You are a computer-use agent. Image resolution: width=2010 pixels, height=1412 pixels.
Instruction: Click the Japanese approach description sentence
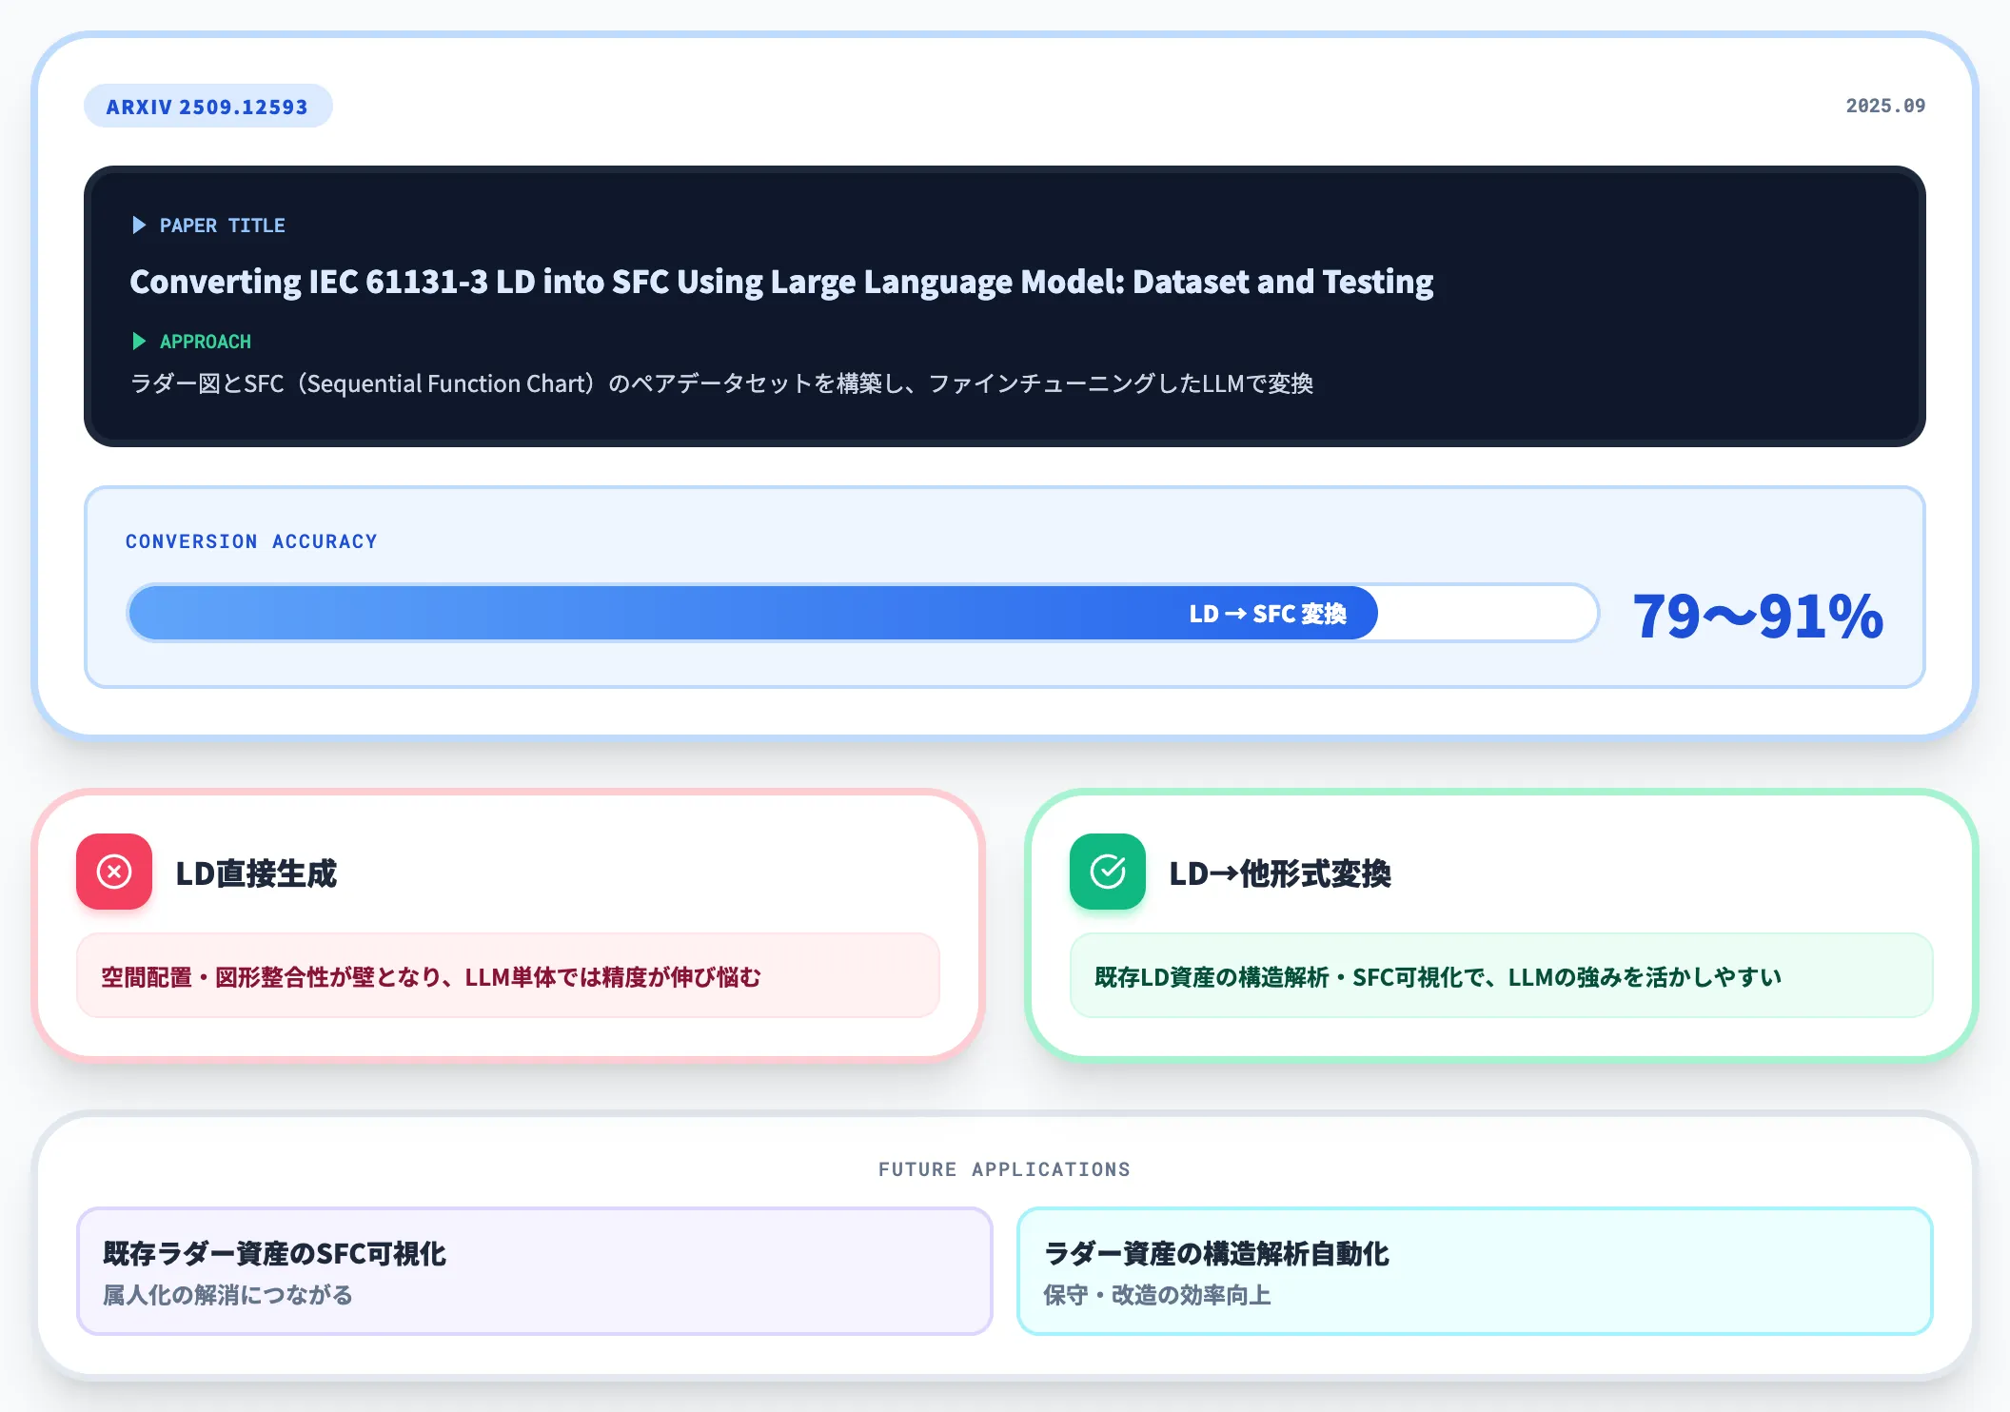coord(721,383)
